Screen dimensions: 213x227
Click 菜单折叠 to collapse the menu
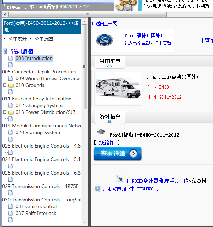[x=44, y=39]
